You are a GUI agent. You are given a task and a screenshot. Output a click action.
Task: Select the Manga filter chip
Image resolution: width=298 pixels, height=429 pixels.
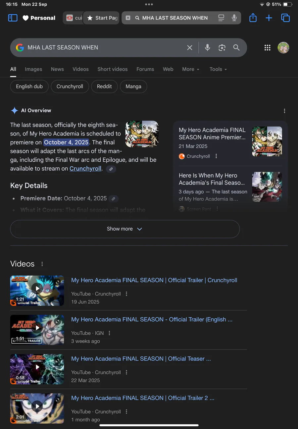coord(133,86)
